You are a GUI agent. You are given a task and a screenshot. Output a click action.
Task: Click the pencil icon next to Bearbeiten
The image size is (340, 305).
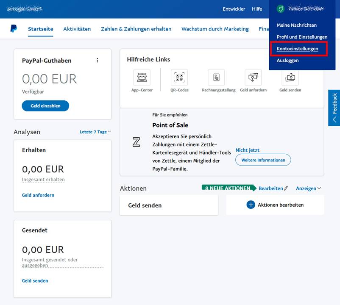pyautogui.click(x=286, y=188)
